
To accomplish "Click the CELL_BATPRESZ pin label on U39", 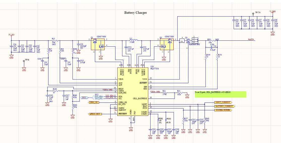I will [140, 98].
